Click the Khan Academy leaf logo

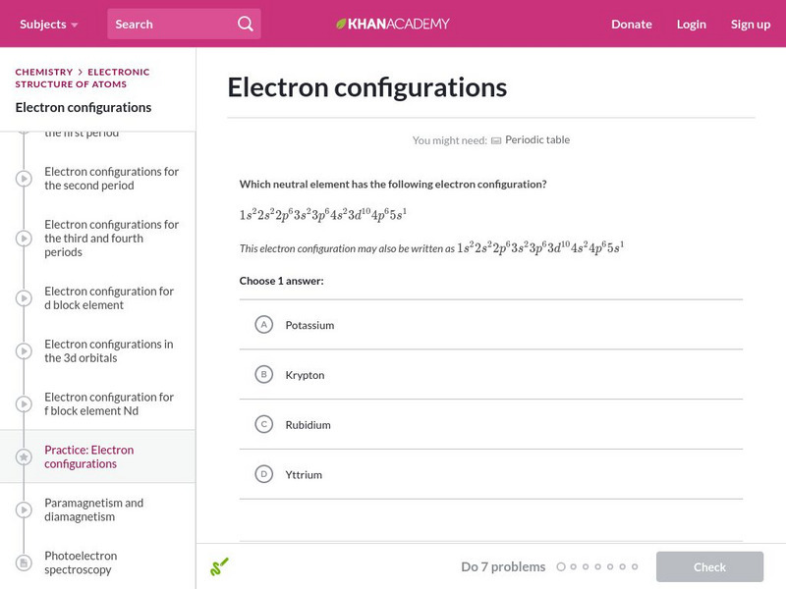tap(341, 24)
